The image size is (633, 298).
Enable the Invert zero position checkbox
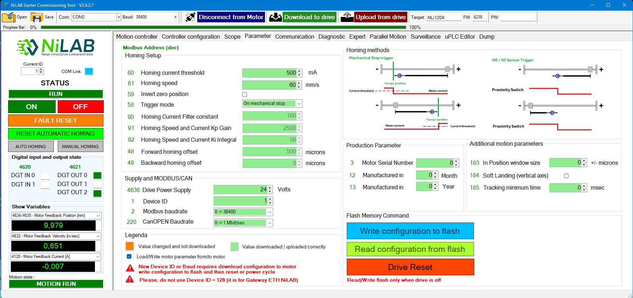(x=244, y=94)
